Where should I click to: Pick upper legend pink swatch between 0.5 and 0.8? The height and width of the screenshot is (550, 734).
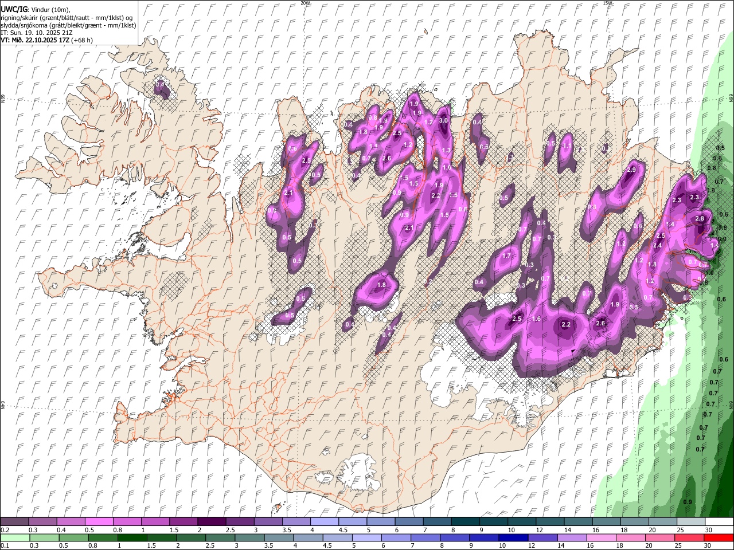pos(99,522)
